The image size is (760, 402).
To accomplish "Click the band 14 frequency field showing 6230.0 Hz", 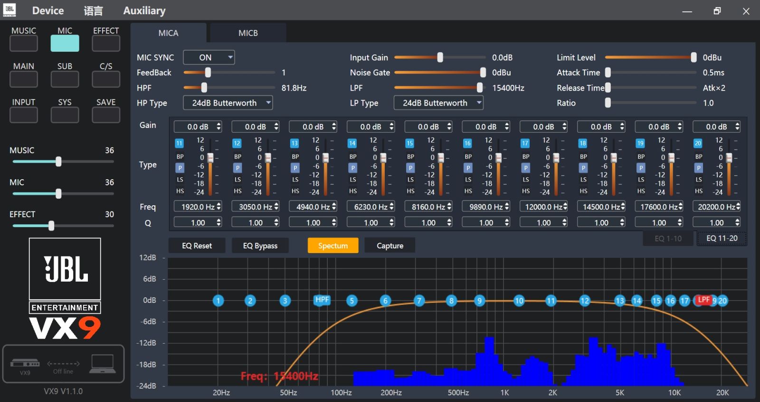I will click(x=370, y=207).
